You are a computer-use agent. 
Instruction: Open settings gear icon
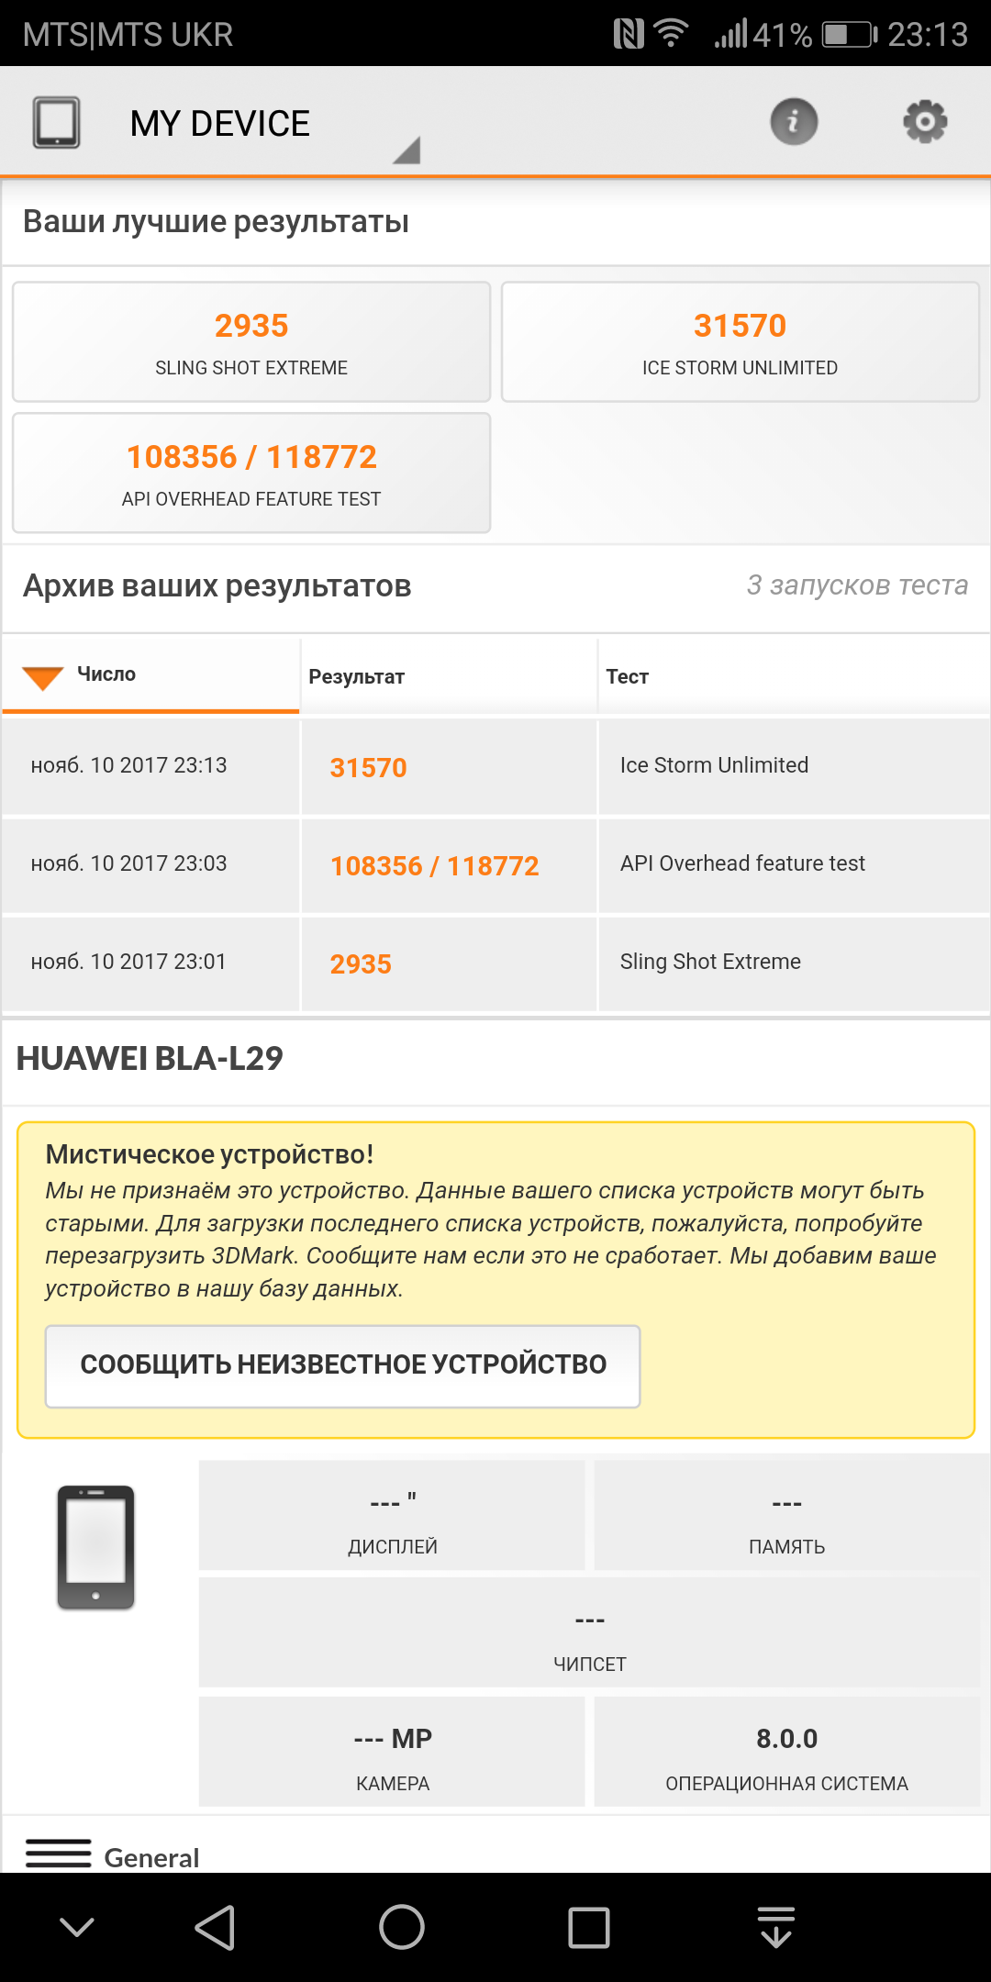[925, 121]
